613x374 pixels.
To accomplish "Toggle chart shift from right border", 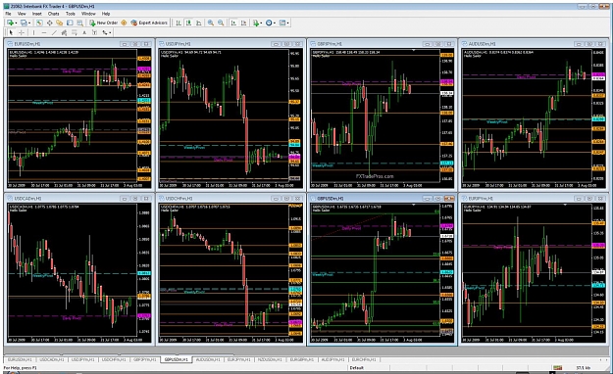I will click(243, 23).
